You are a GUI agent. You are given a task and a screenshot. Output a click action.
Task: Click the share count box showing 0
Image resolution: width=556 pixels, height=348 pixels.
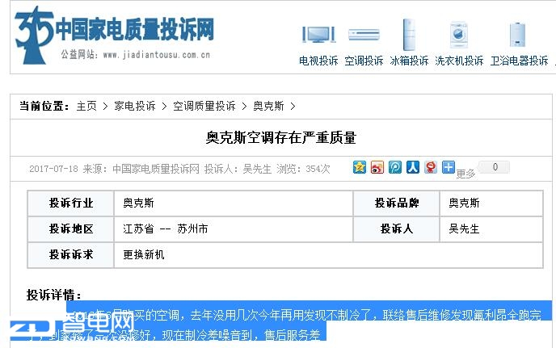coord(495,167)
